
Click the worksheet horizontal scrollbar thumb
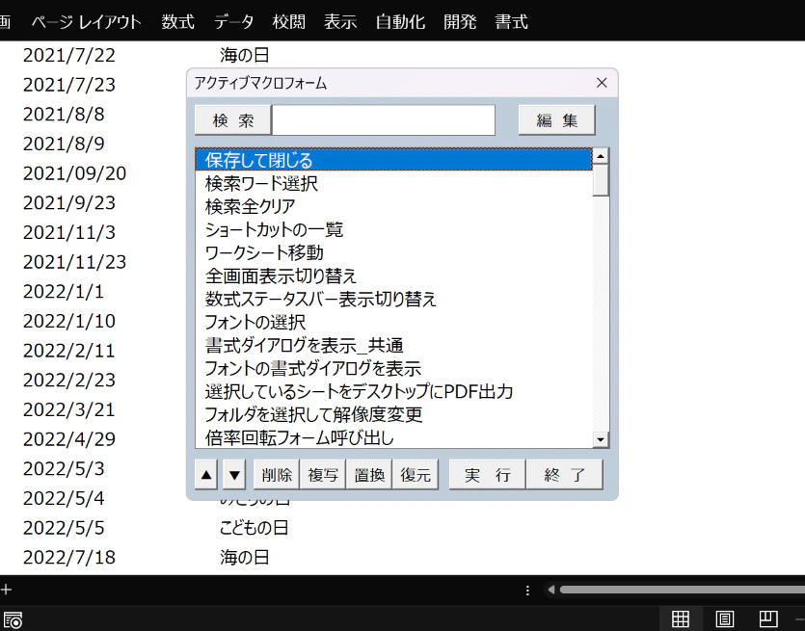[682, 590]
